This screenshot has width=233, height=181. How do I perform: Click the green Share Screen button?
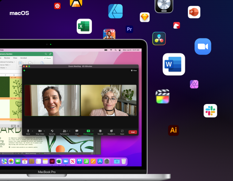(x=88, y=132)
